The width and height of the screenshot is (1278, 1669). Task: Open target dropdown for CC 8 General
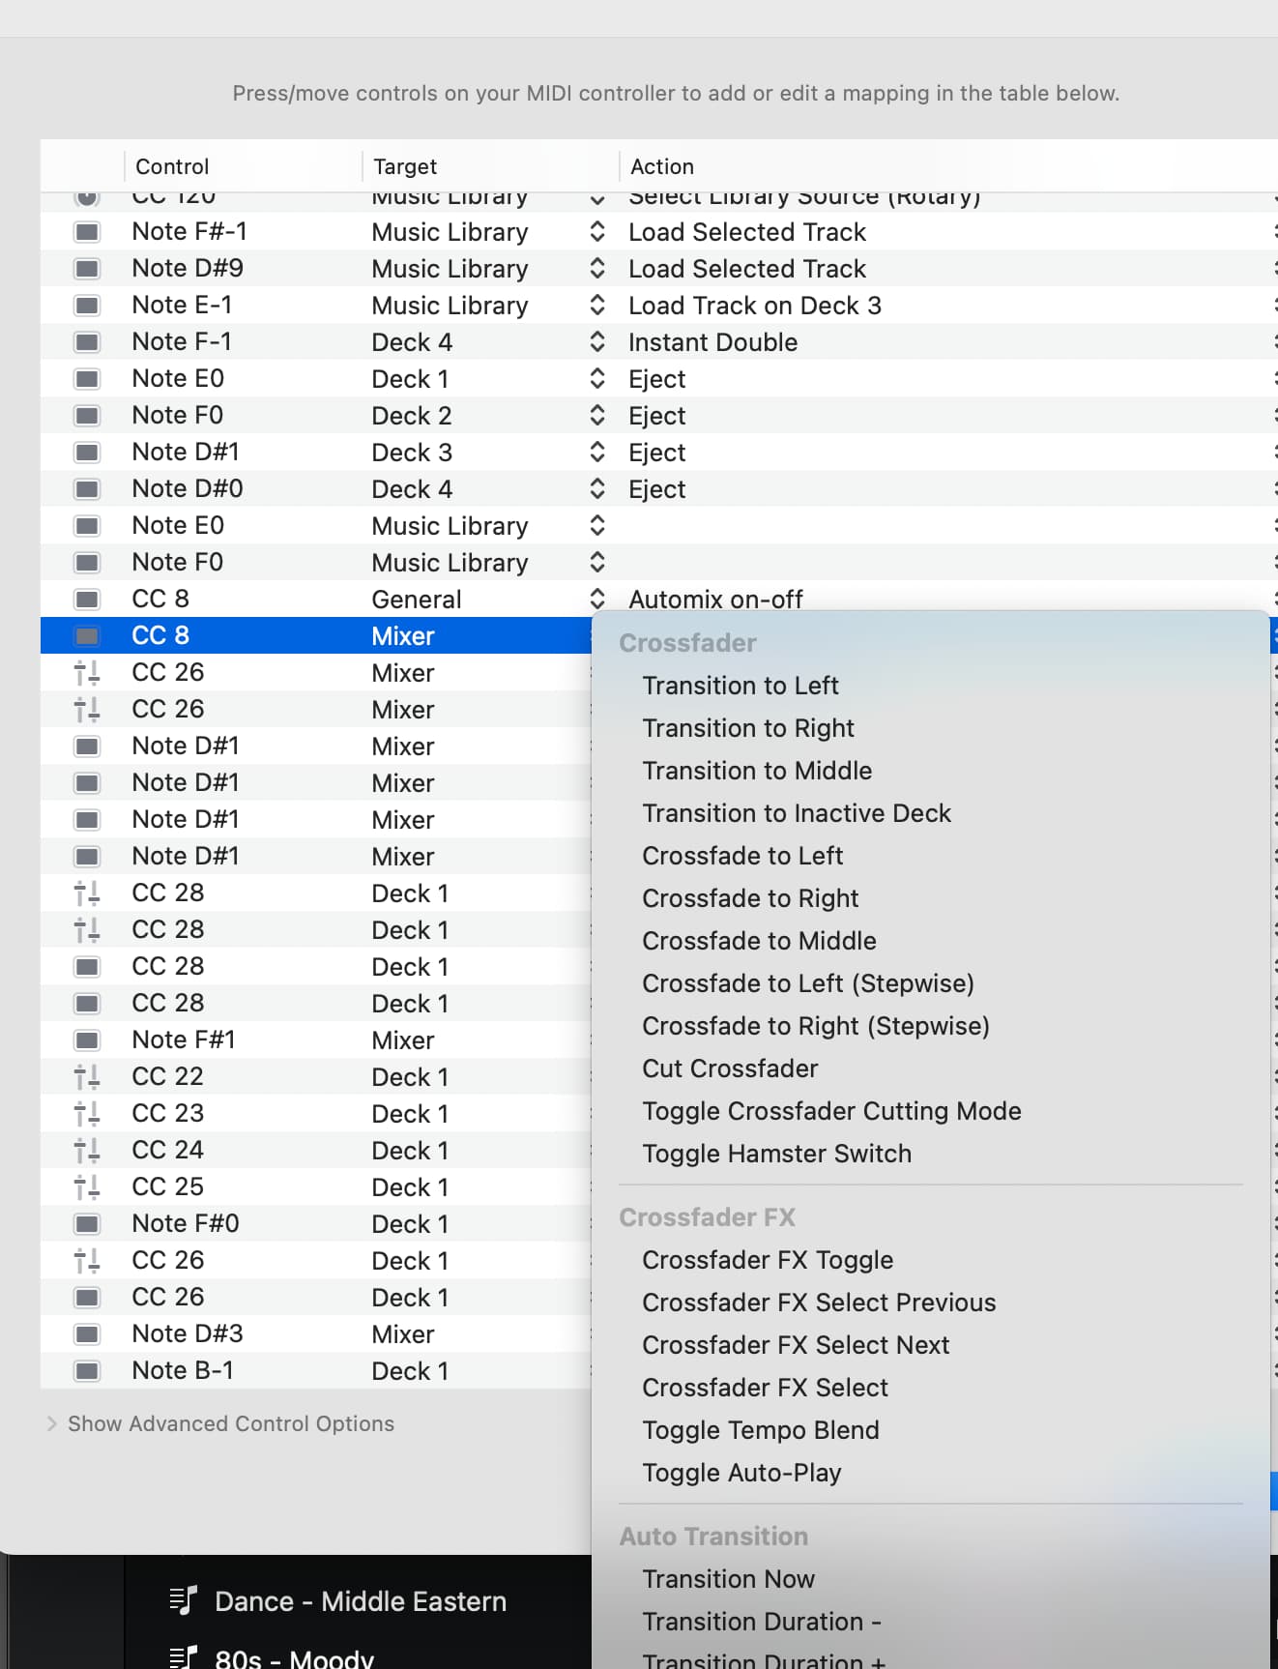[596, 600]
